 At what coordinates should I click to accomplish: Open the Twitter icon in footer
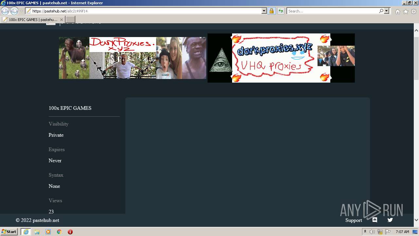coord(390,220)
